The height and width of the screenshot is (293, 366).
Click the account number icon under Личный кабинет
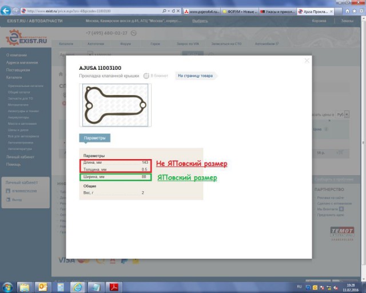(8, 191)
